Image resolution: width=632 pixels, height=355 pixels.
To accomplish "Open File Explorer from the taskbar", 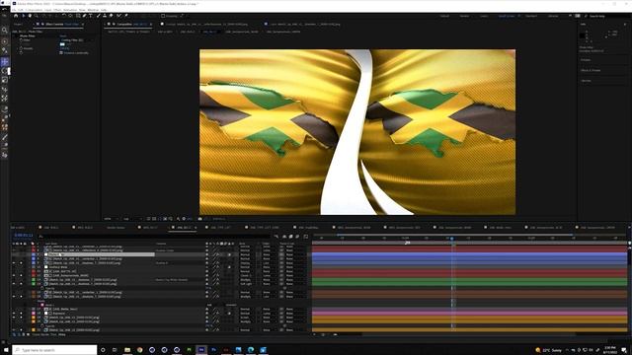I will pos(127,350).
